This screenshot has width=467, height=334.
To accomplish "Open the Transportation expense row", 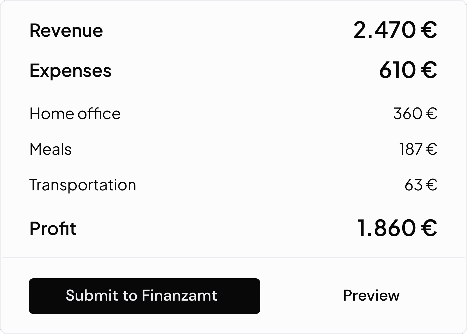I will tap(83, 185).
